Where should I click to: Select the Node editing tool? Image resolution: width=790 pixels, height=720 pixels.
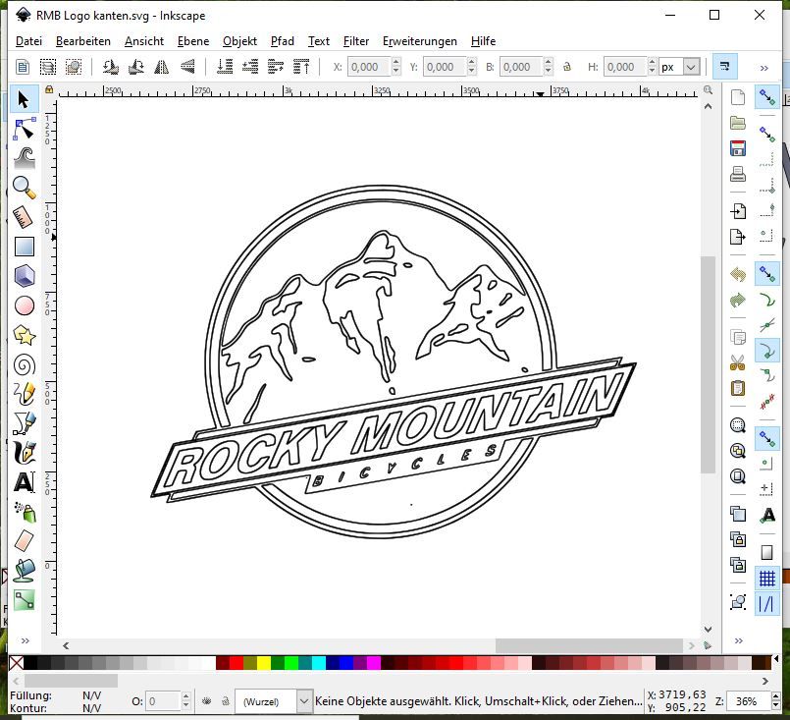[x=25, y=128]
